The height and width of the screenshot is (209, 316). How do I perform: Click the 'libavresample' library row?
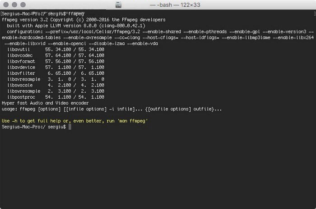tap(56, 79)
